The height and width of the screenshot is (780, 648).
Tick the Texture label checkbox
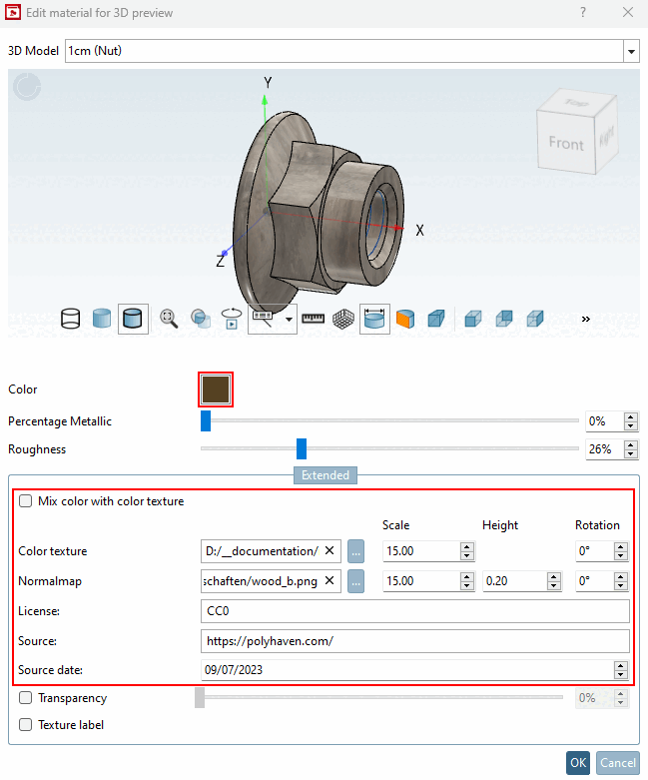tap(25, 725)
